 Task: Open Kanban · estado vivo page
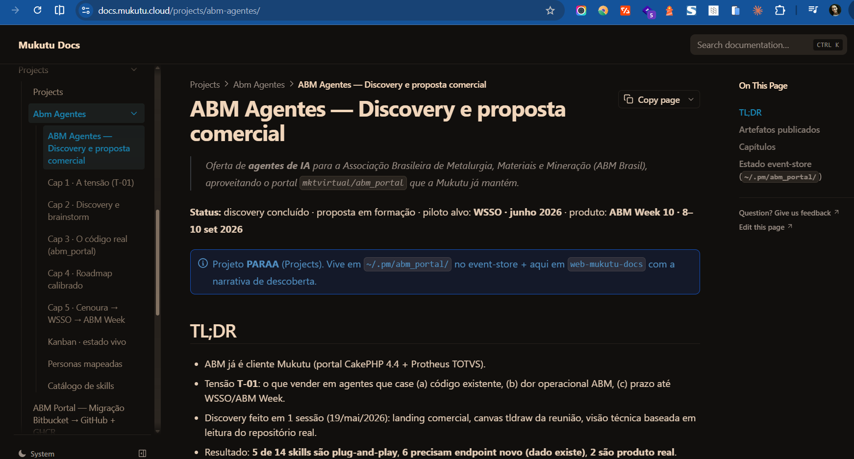coord(87,342)
